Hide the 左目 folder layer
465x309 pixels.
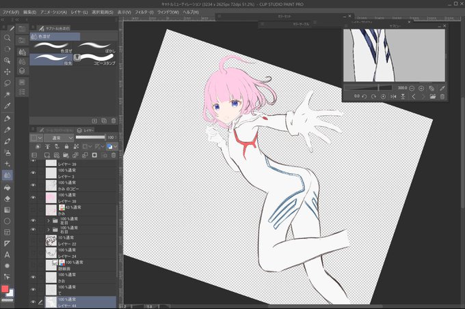[34, 220]
